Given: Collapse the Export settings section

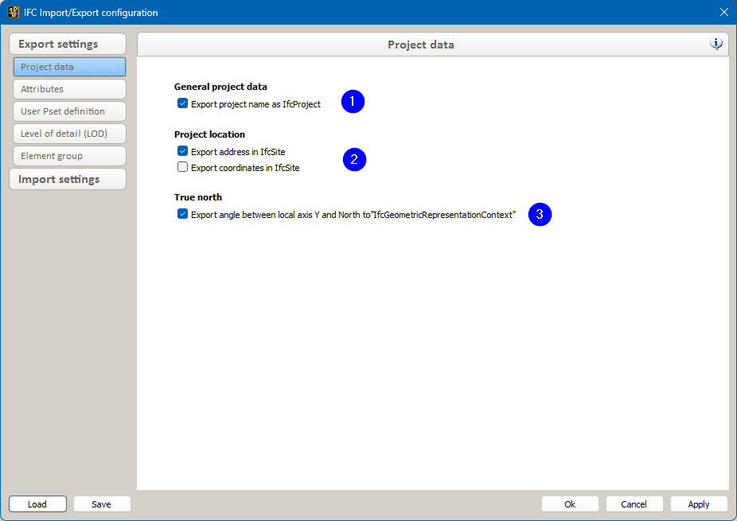Looking at the screenshot, I should point(68,44).
